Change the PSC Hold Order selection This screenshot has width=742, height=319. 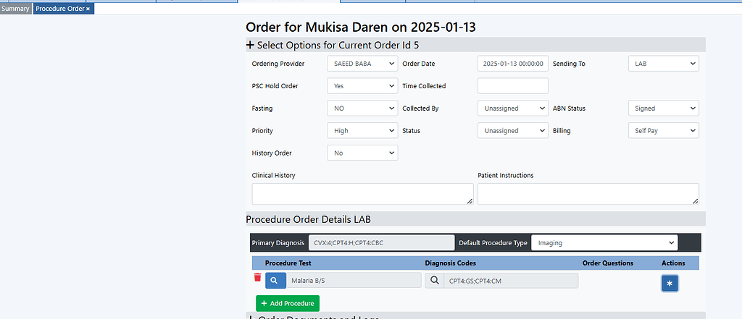coord(362,86)
